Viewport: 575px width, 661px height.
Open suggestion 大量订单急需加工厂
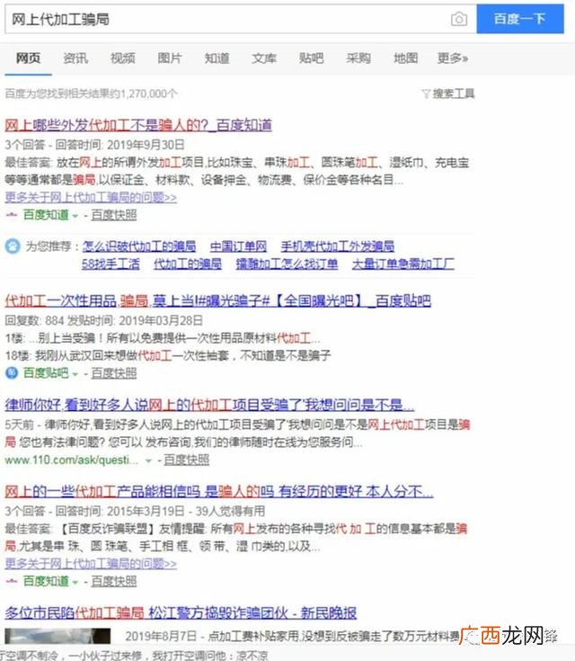[403, 264]
